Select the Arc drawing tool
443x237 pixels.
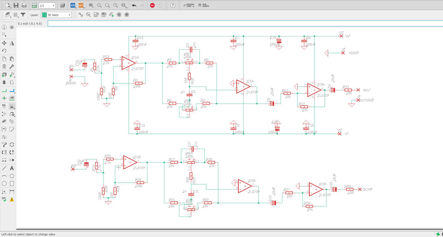(4, 176)
